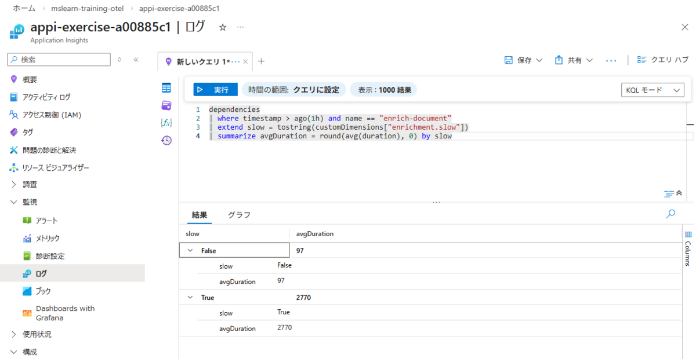Open クエリ ハブ
The image size is (696, 359).
[x=663, y=60]
